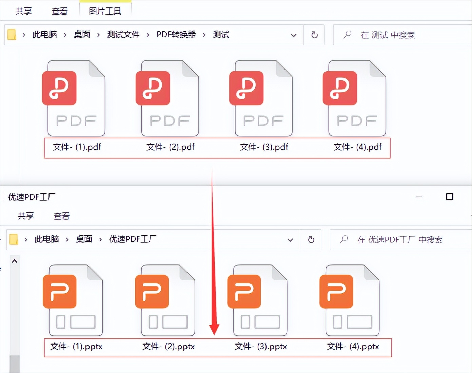Select the 文件- (3).pdf file icon
The image size is (472, 373).
pos(261,98)
